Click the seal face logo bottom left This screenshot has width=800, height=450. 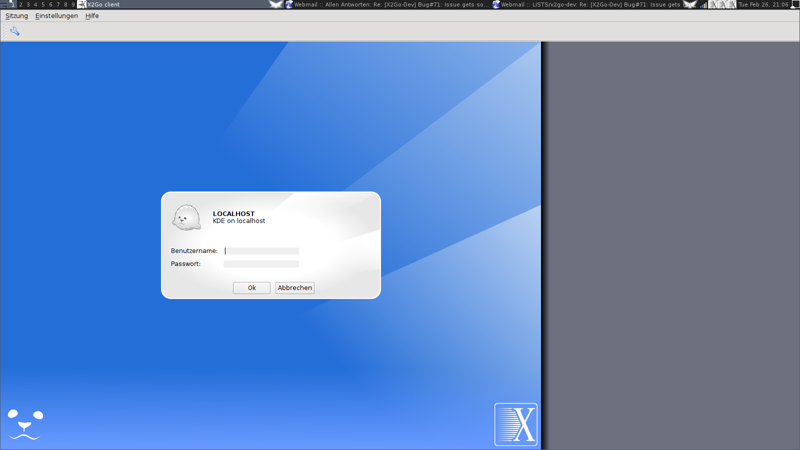click(25, 424)
